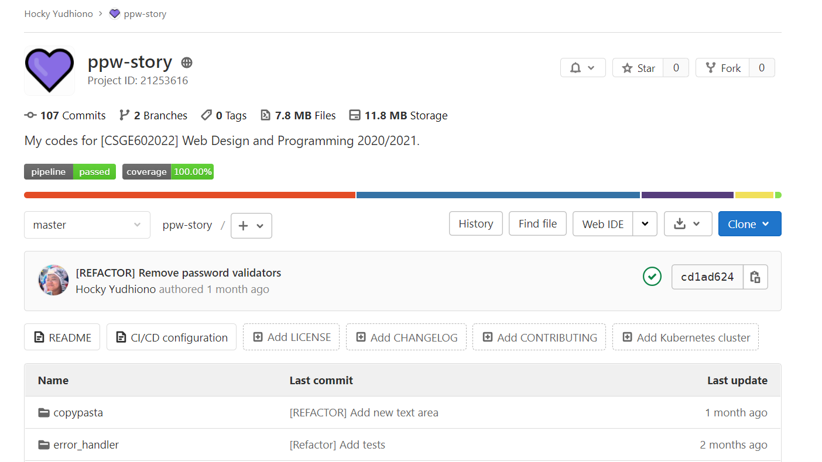Click the purple heart project avatar
822x462 pixels.
(x=49, y=70)
